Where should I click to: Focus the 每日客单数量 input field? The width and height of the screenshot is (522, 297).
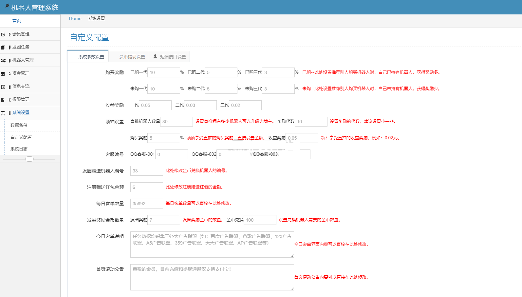(146, 204)
